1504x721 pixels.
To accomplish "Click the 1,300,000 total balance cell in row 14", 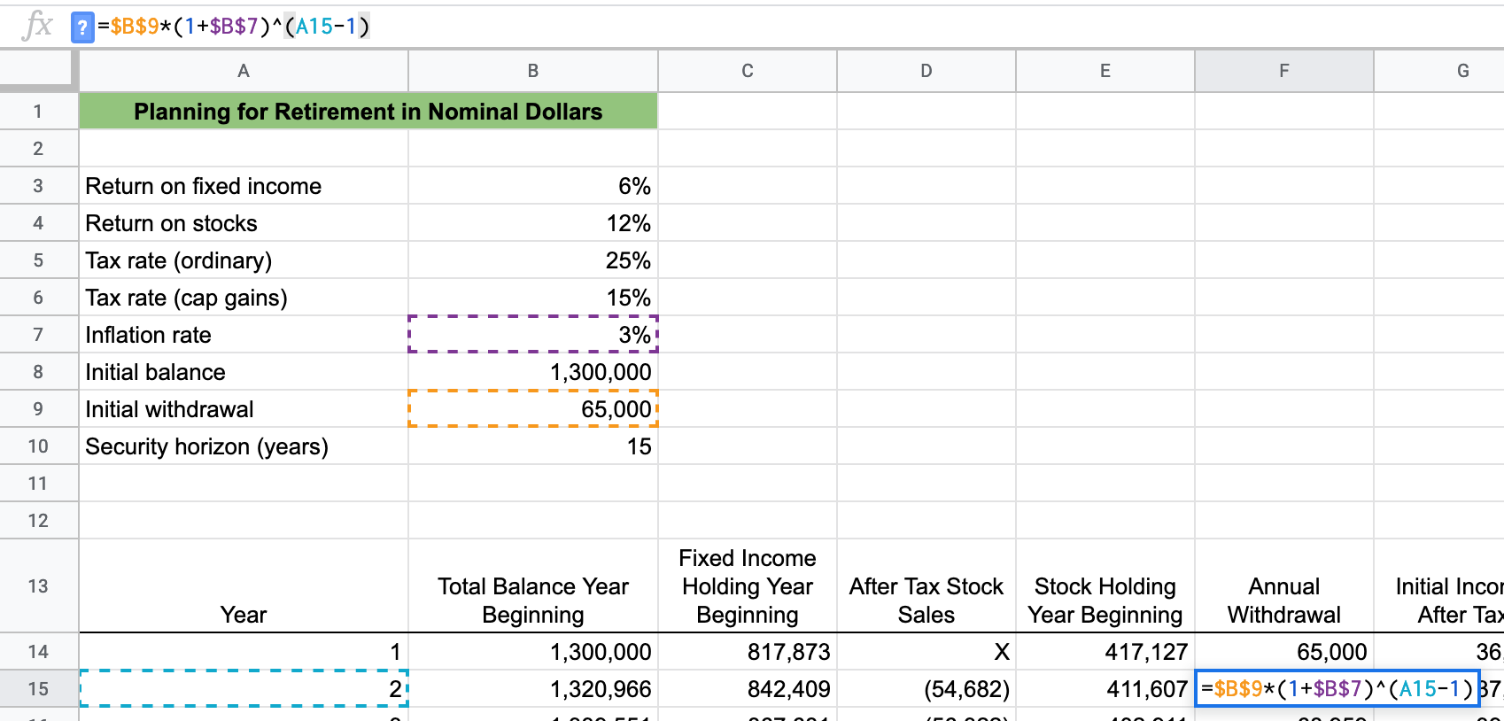I will (533, 652).
